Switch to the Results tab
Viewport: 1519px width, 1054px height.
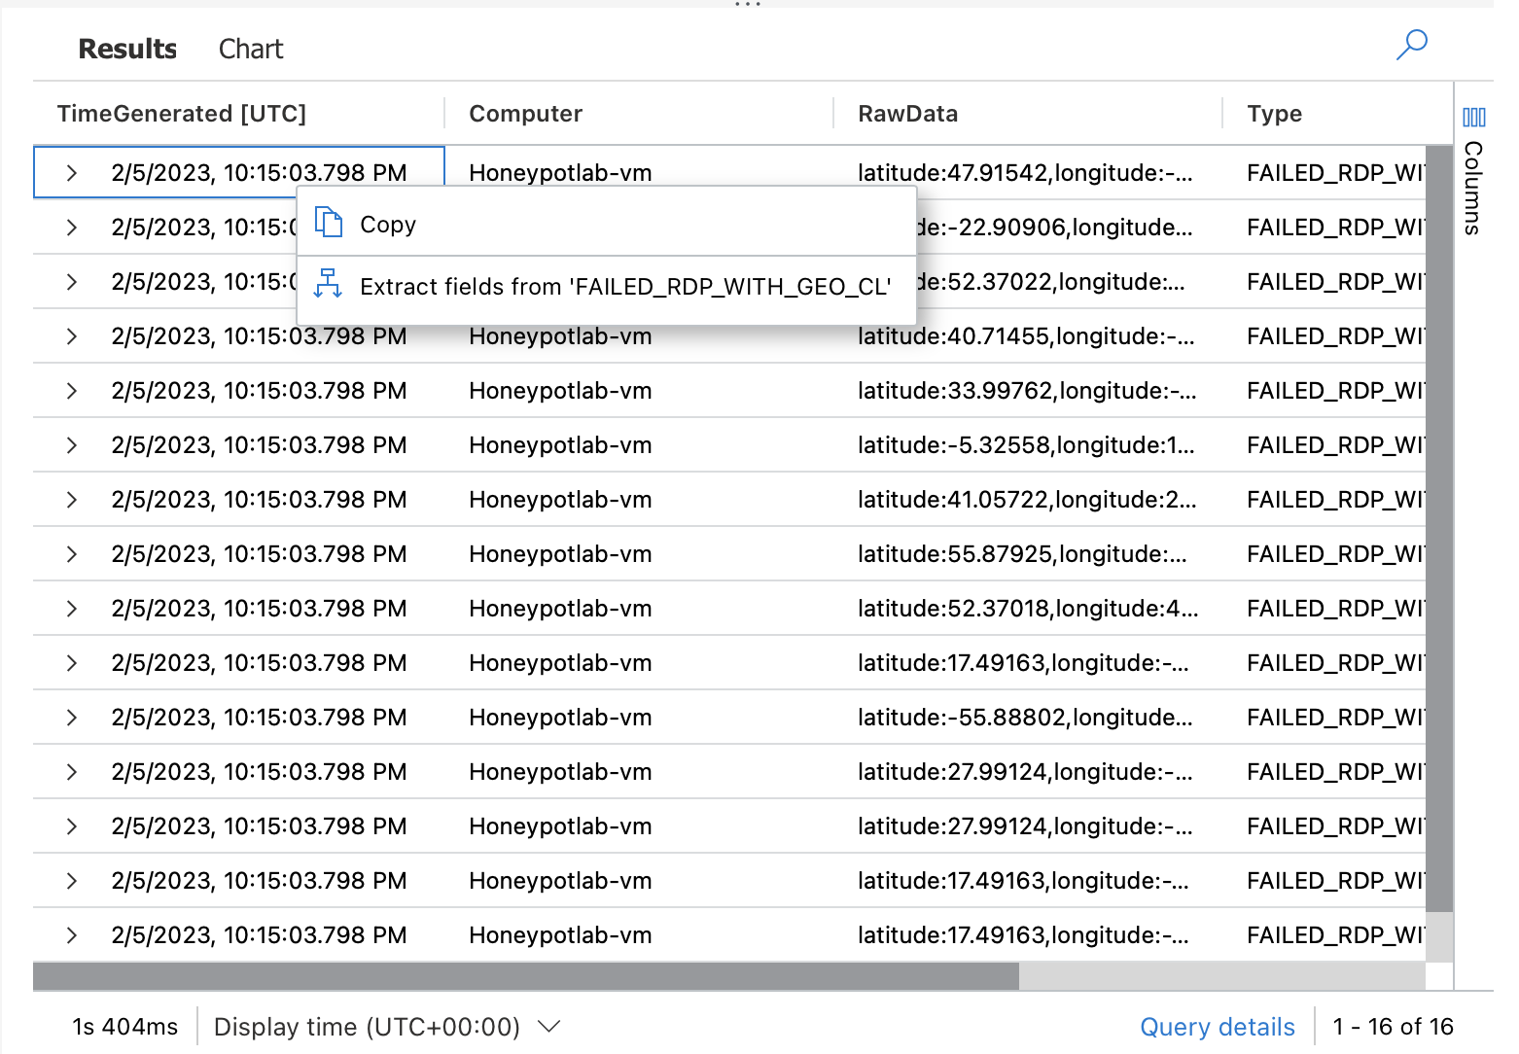[x=127, y=49]
